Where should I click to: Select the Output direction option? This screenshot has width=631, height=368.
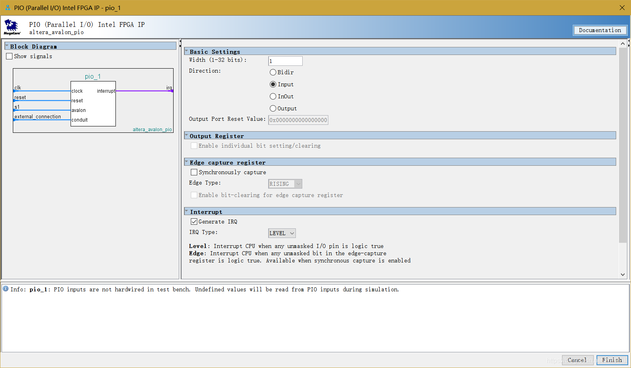point(273,108)
